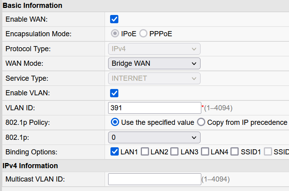Uncheck the LAN1 binding option
Image resolution: width=289 pixels, height=191 pixels.
114,152
